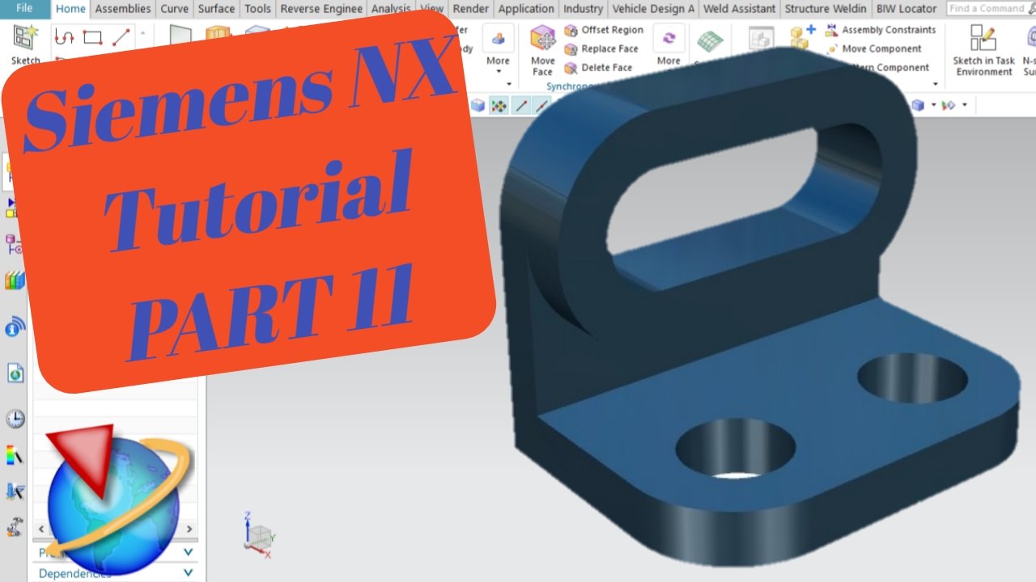Open the Structure Welding tab
Image resolution: width=1036 pixels, height=582 pixels.
(826, 9)
